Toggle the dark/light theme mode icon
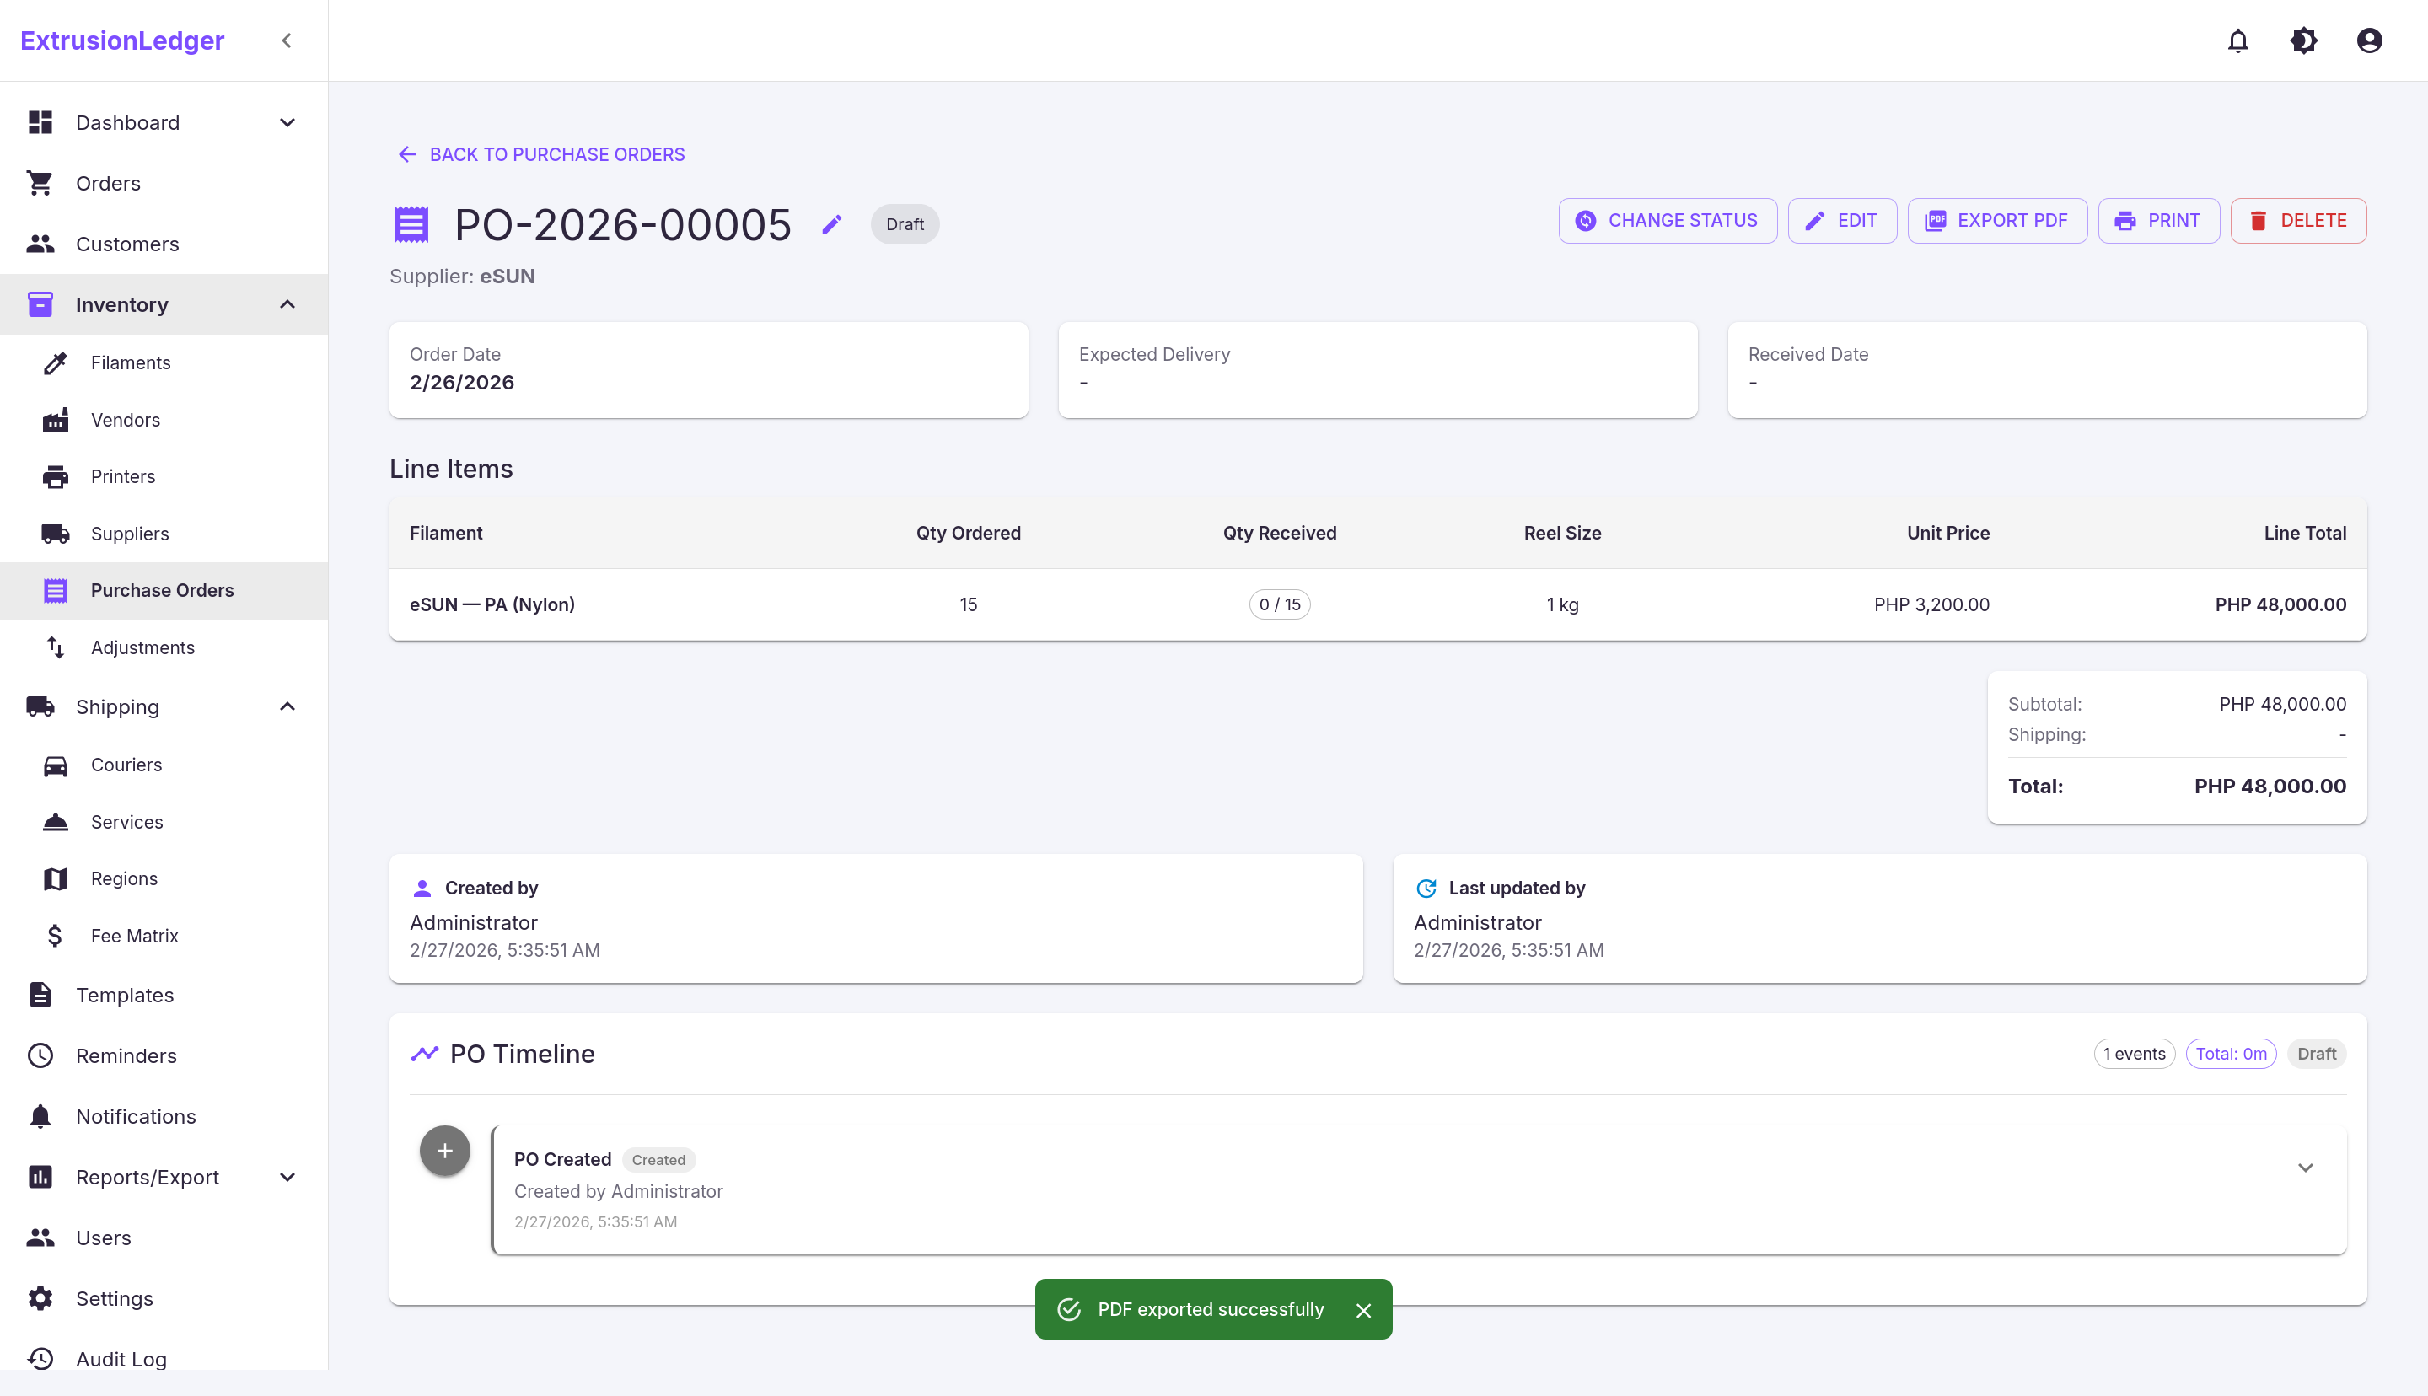 (x=2303, y=40)
